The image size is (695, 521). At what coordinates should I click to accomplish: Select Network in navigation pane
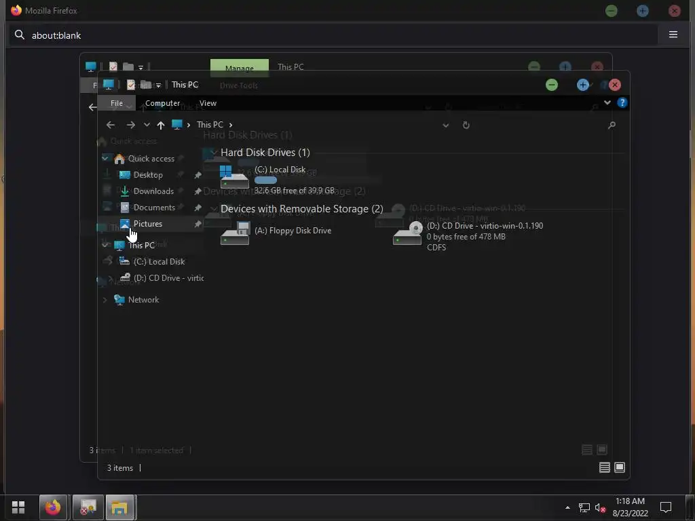[143, 299]
